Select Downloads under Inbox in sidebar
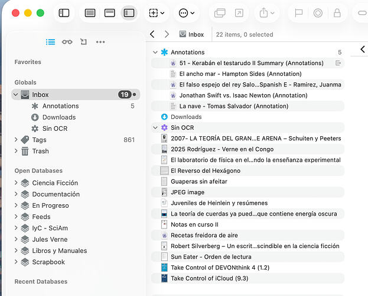This screenshot has width=368, height=296. tap(58, 117)
